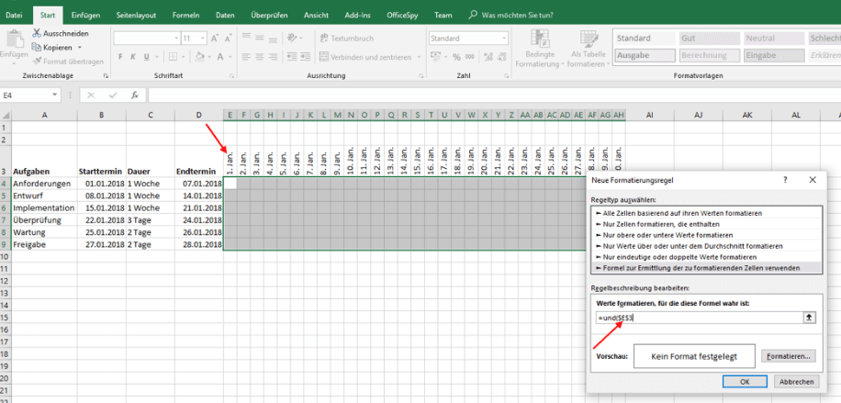Open the font size dropdown
This screenshot has height=403, width=841.
point(201,39)
